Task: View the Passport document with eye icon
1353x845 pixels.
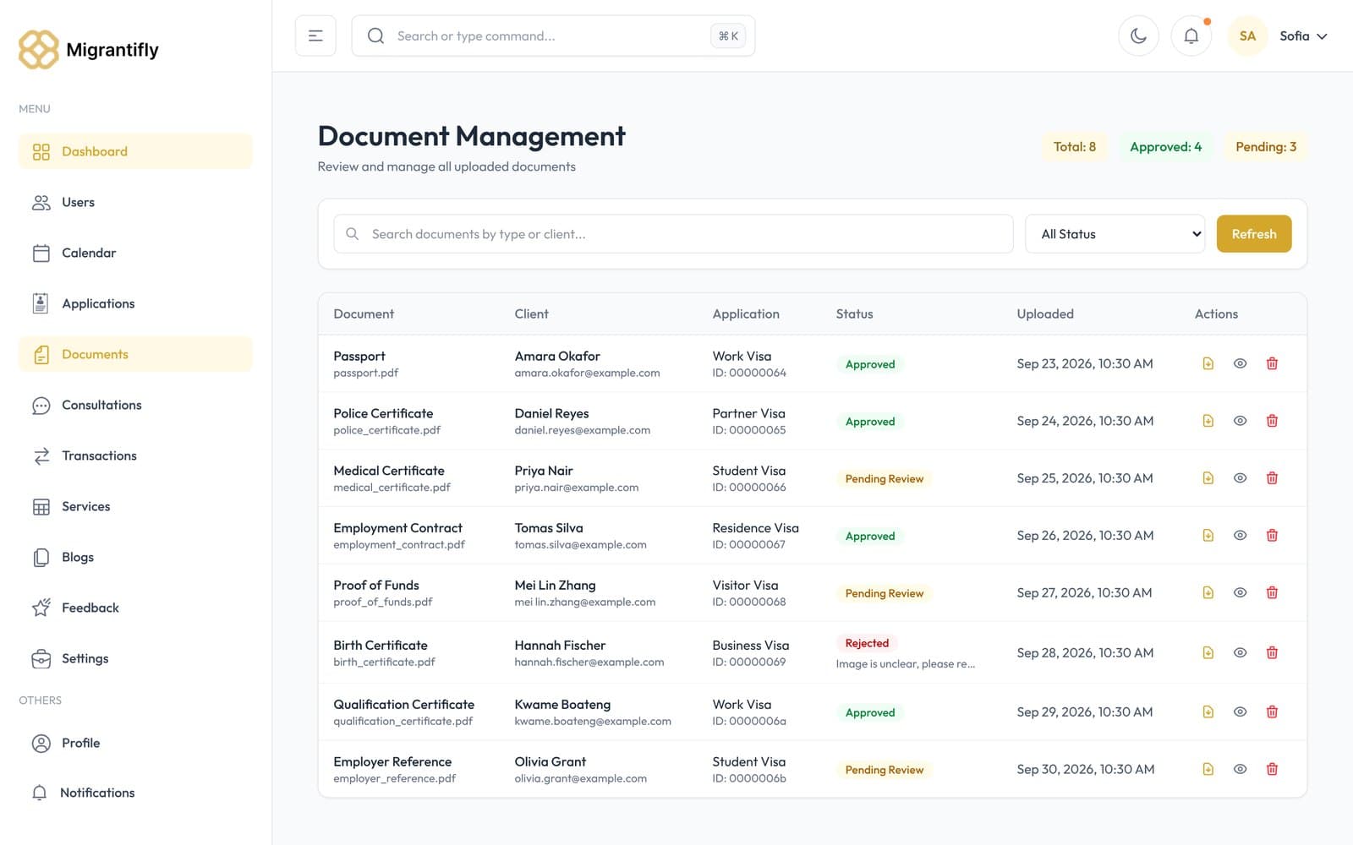Action: (x=1240, y=363)
